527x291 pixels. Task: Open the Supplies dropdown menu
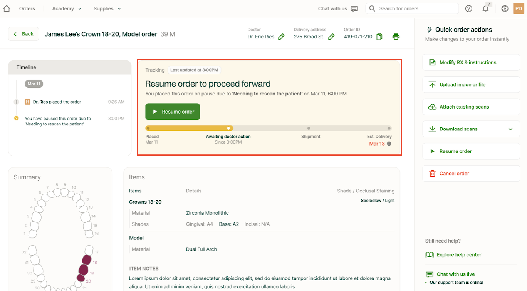(107, 8)
